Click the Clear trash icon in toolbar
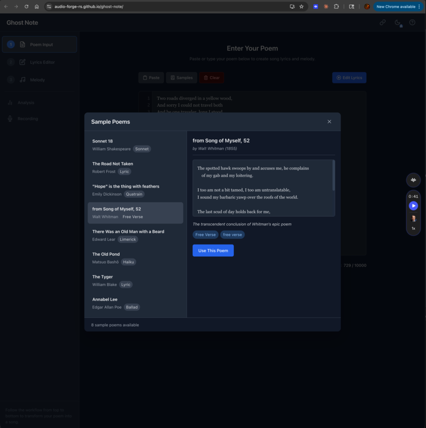The width and height of the screenshot is (426, 428). (206, 77)
